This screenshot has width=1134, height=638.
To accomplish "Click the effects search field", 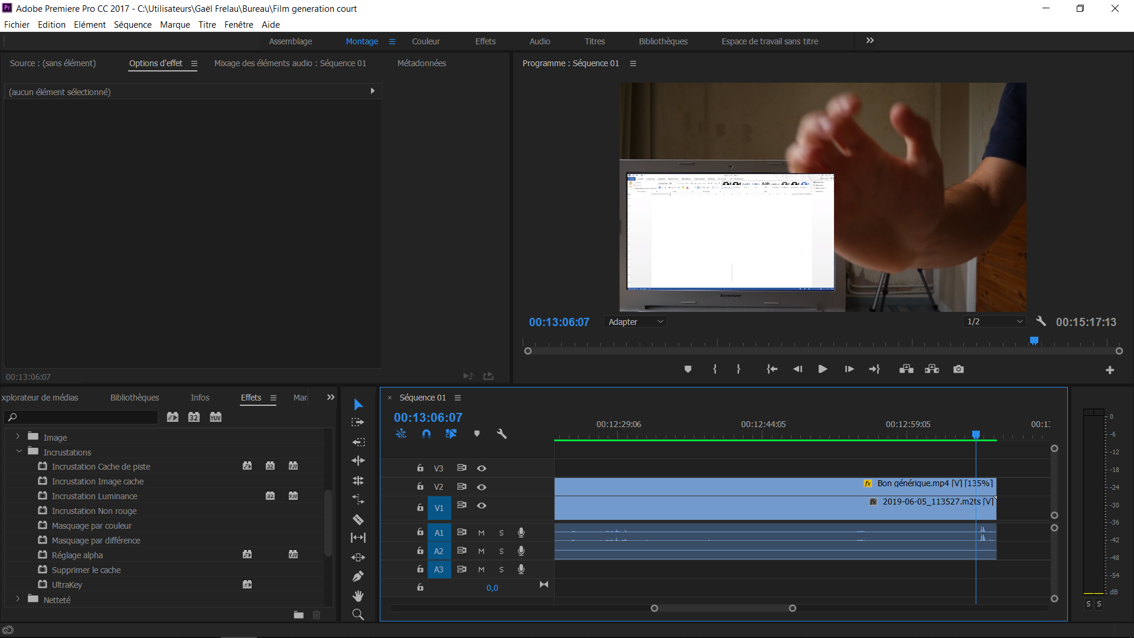I will 83,417.
